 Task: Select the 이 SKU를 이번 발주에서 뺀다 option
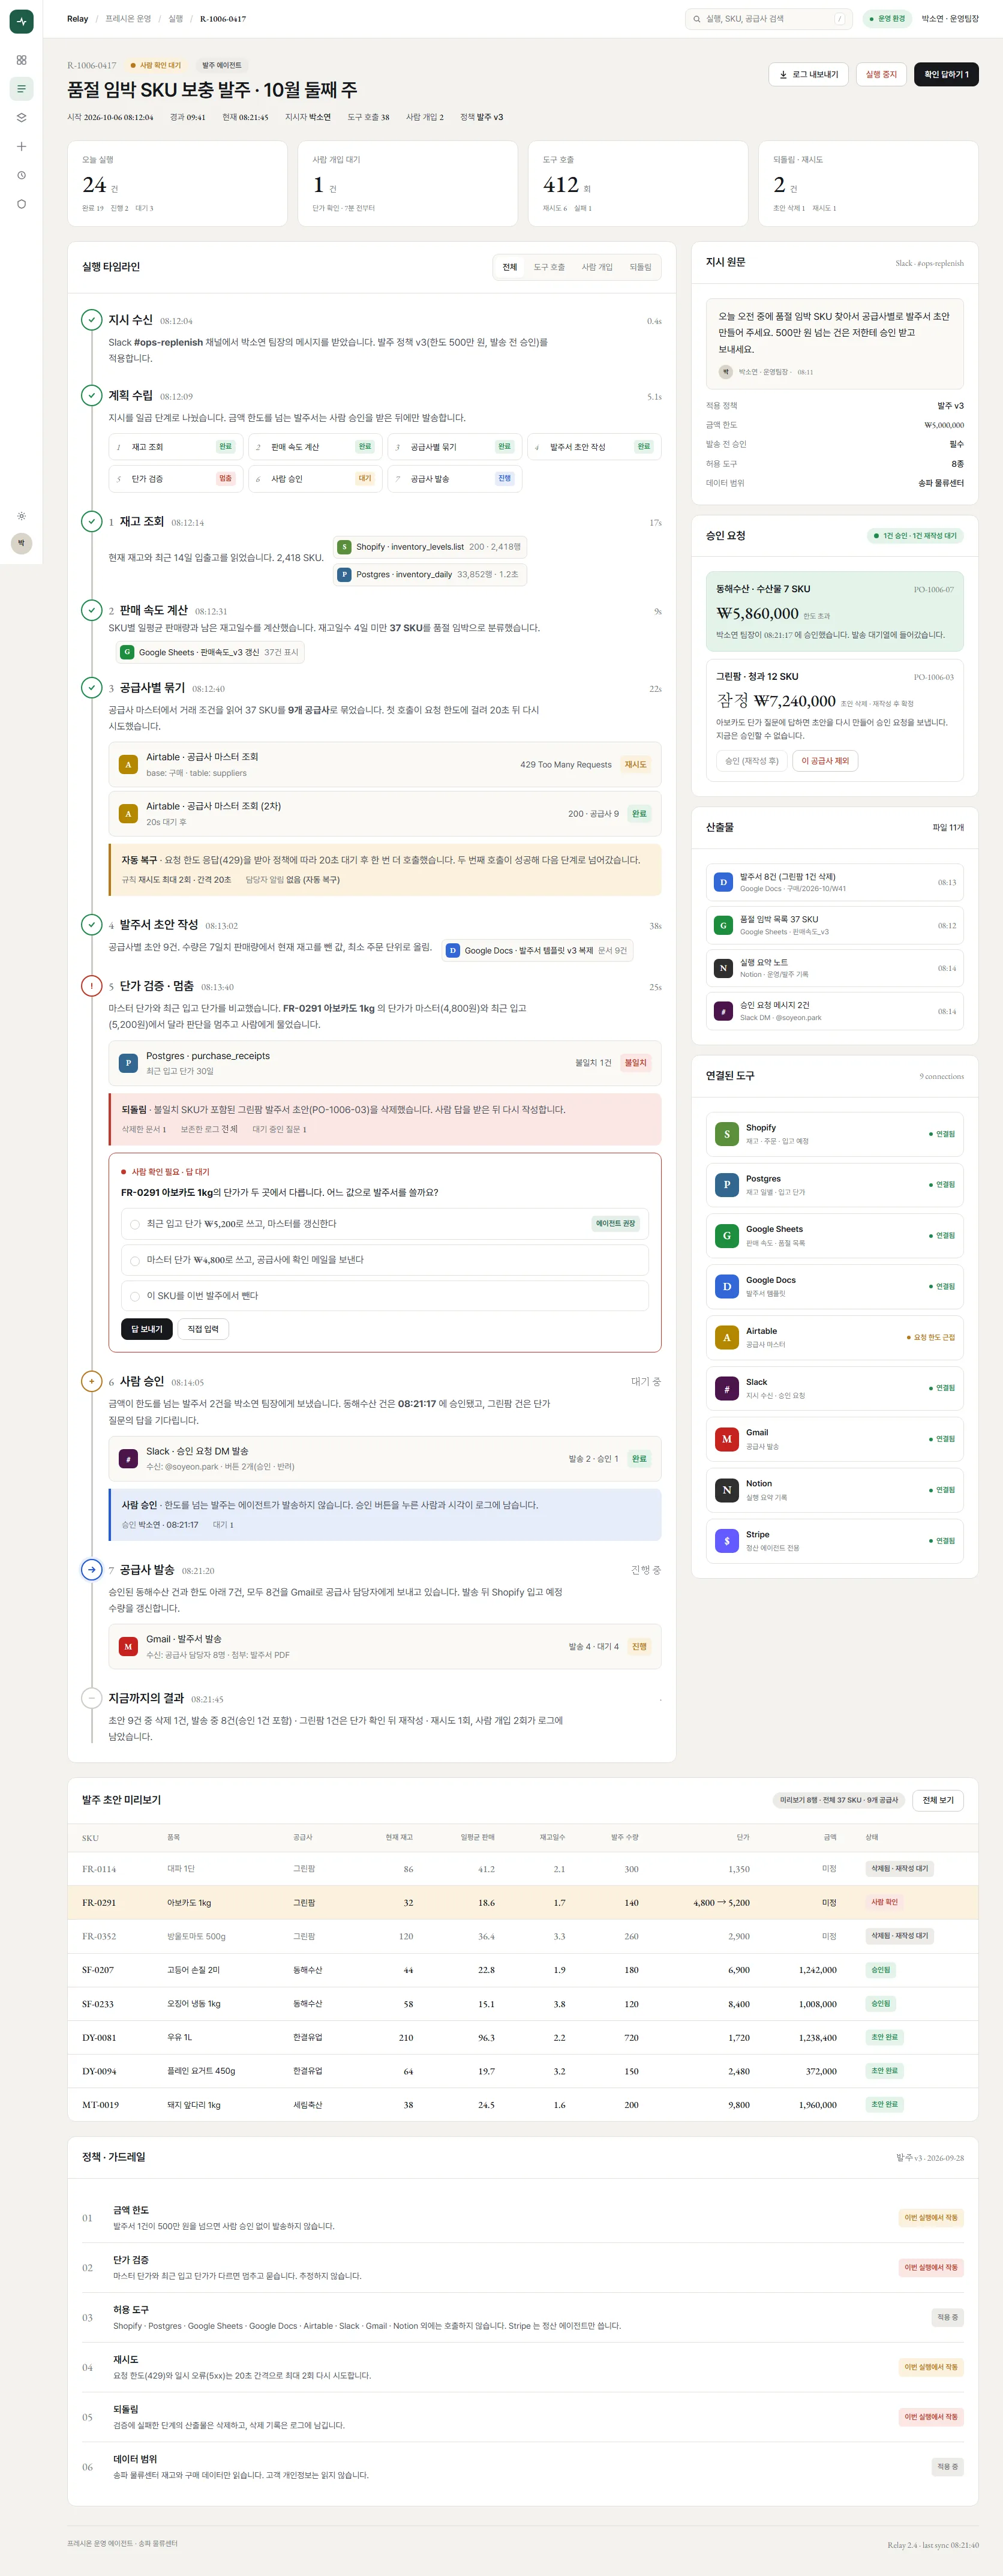[385, 1296]
